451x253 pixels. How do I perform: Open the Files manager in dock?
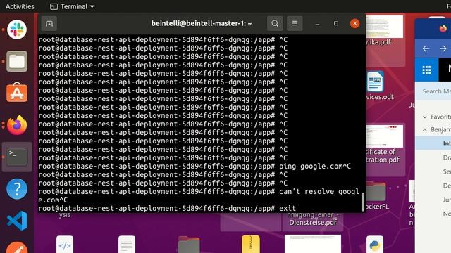pos(17,61)
